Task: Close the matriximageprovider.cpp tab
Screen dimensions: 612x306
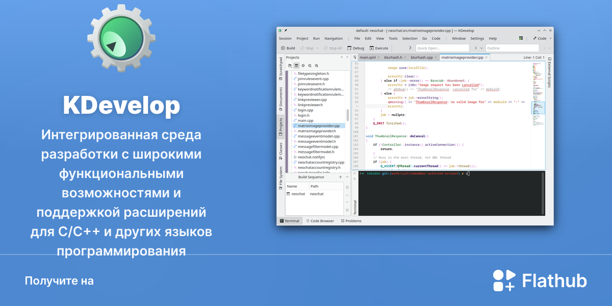Action: 487,57
